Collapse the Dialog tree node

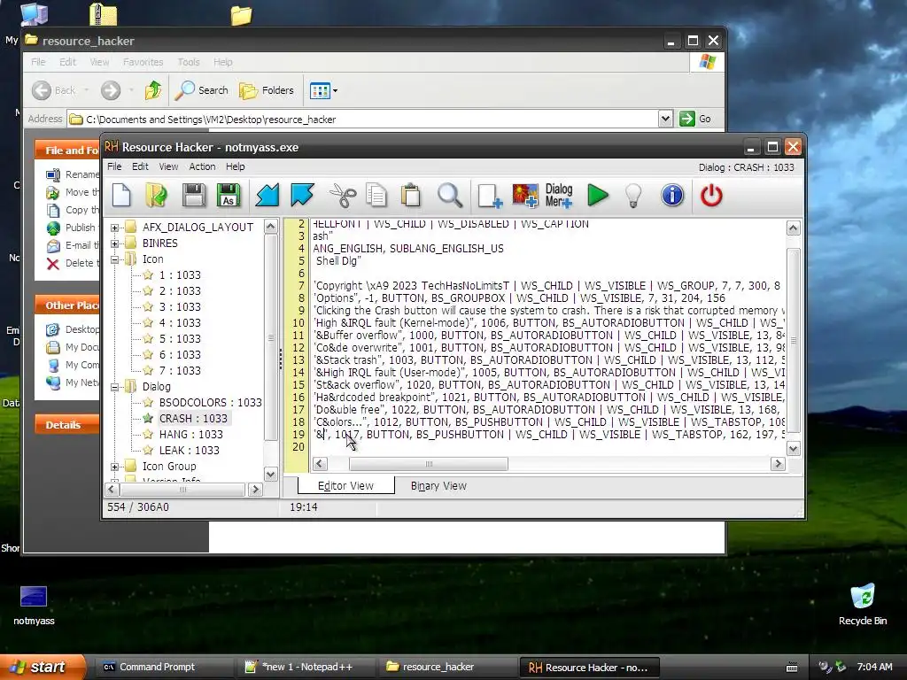coord(114,387)
